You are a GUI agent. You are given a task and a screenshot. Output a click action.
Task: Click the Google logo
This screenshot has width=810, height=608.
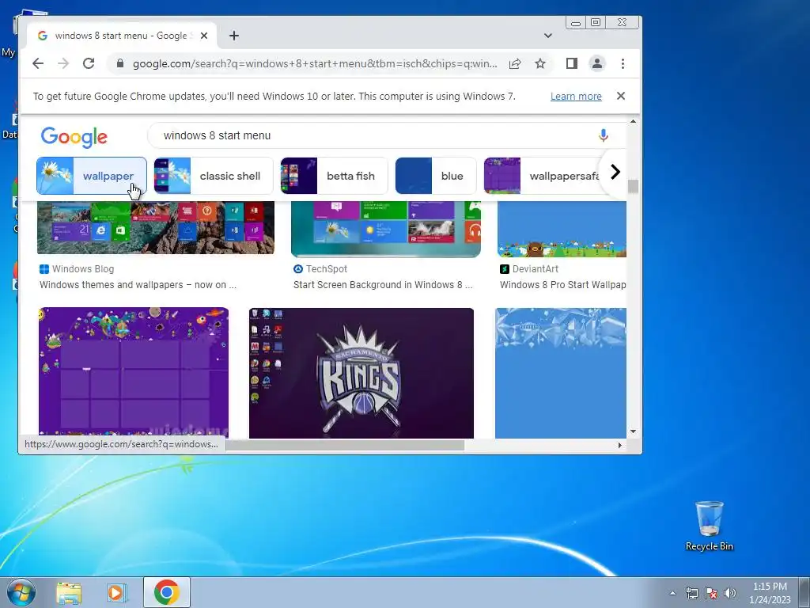pyautogui.click(x=74, y=136)
